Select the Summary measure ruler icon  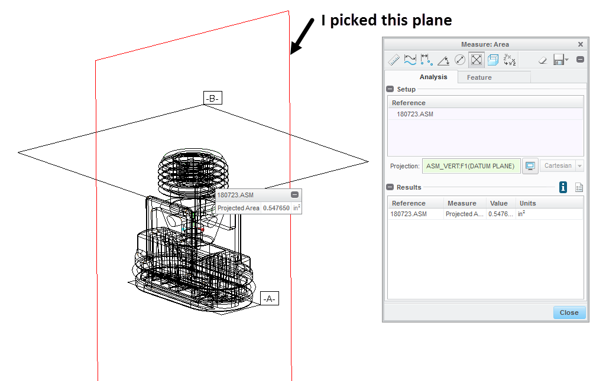click(394, 60)
